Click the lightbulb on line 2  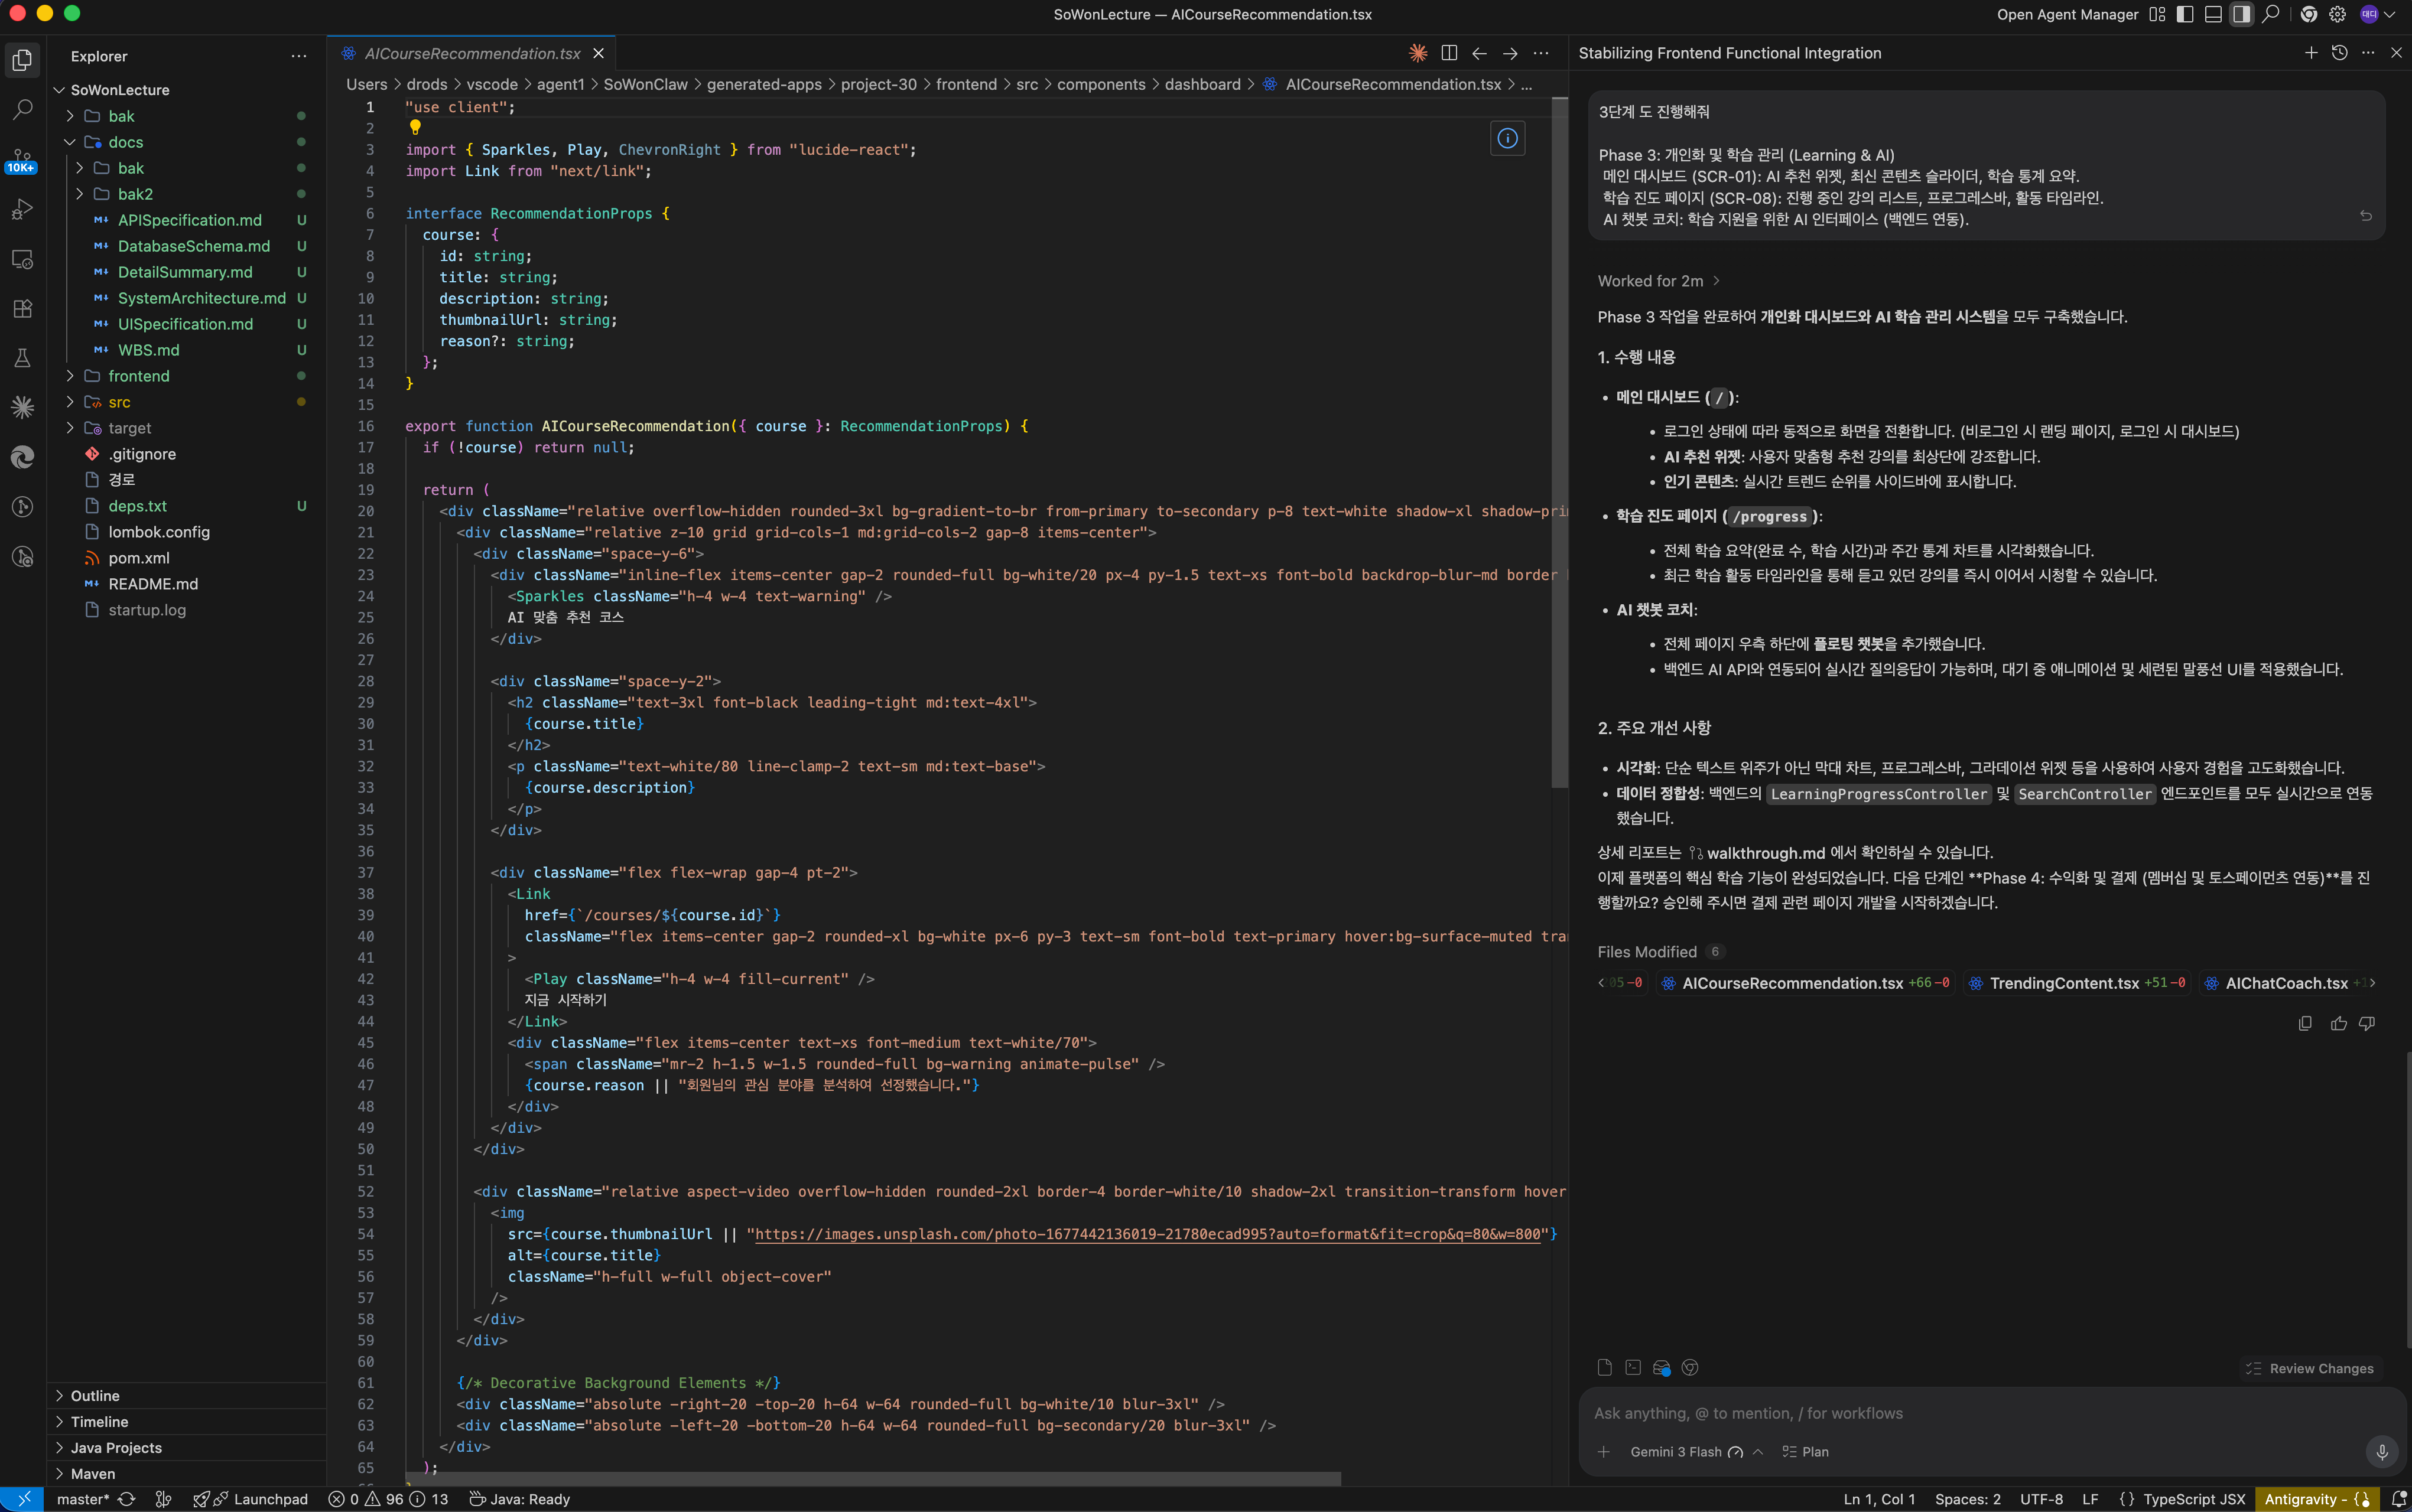(415, 127)
